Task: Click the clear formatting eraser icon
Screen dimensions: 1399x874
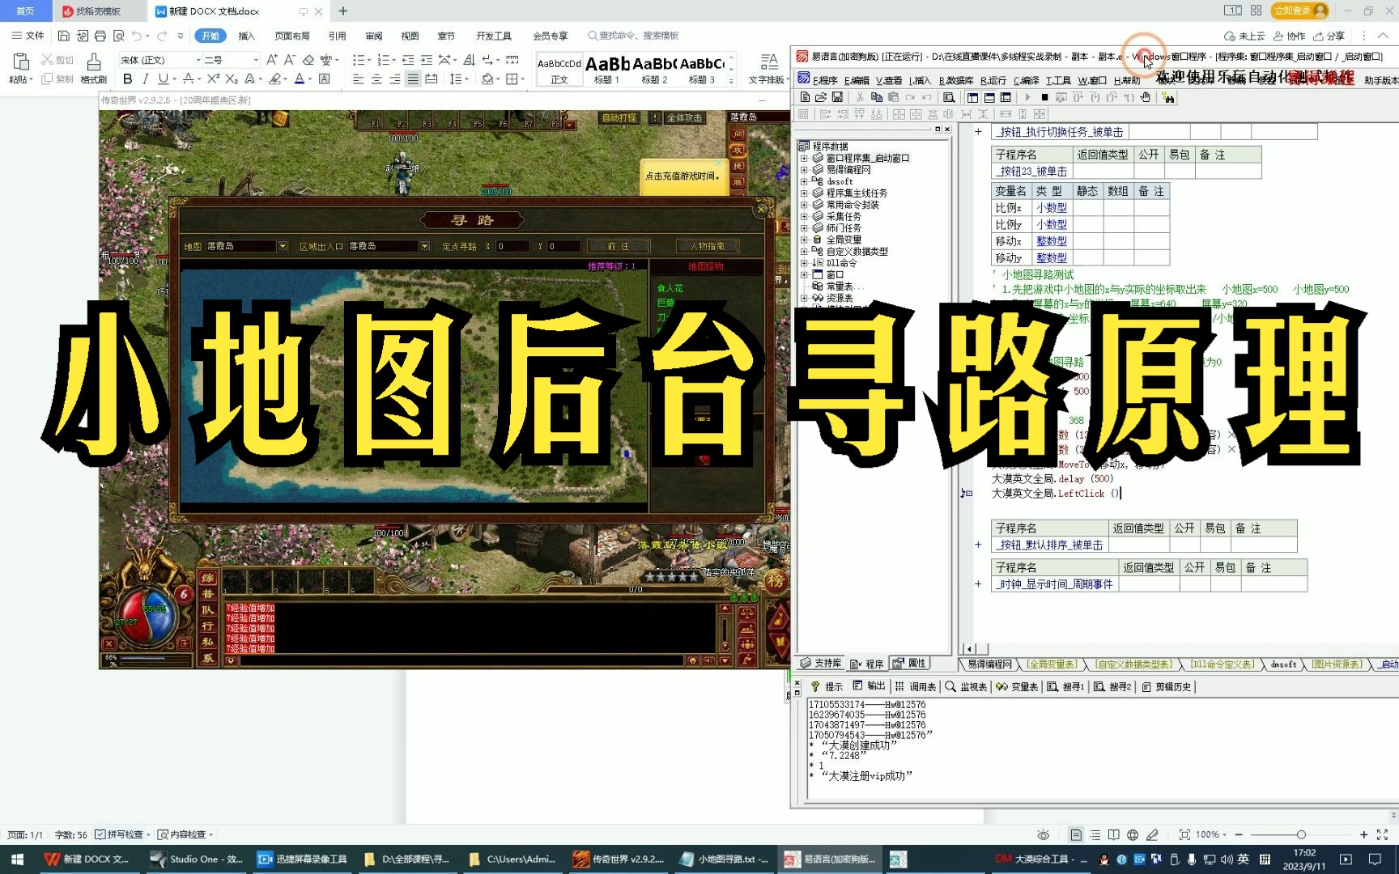Action: pyautogui.click(x=308, y=60)
